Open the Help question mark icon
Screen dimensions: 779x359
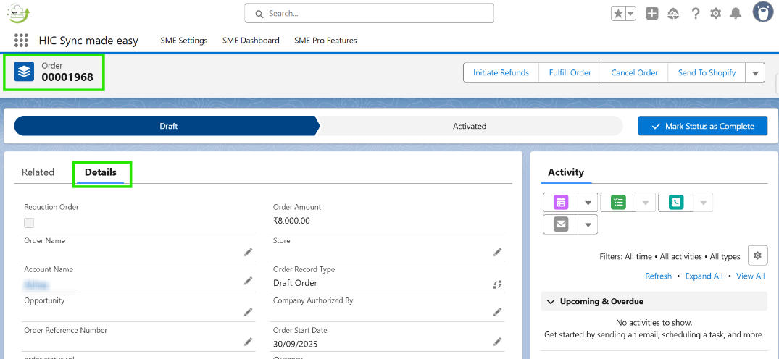(696, 14)
